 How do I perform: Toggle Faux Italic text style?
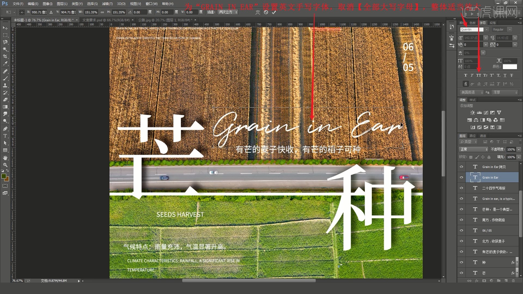(x=472, y=75)
